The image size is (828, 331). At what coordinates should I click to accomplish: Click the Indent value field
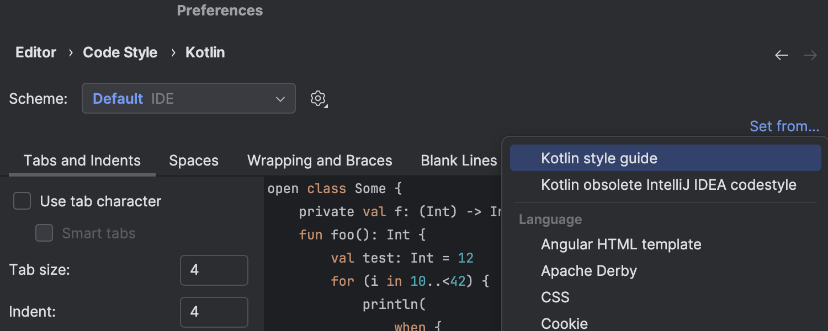[214, 312]
